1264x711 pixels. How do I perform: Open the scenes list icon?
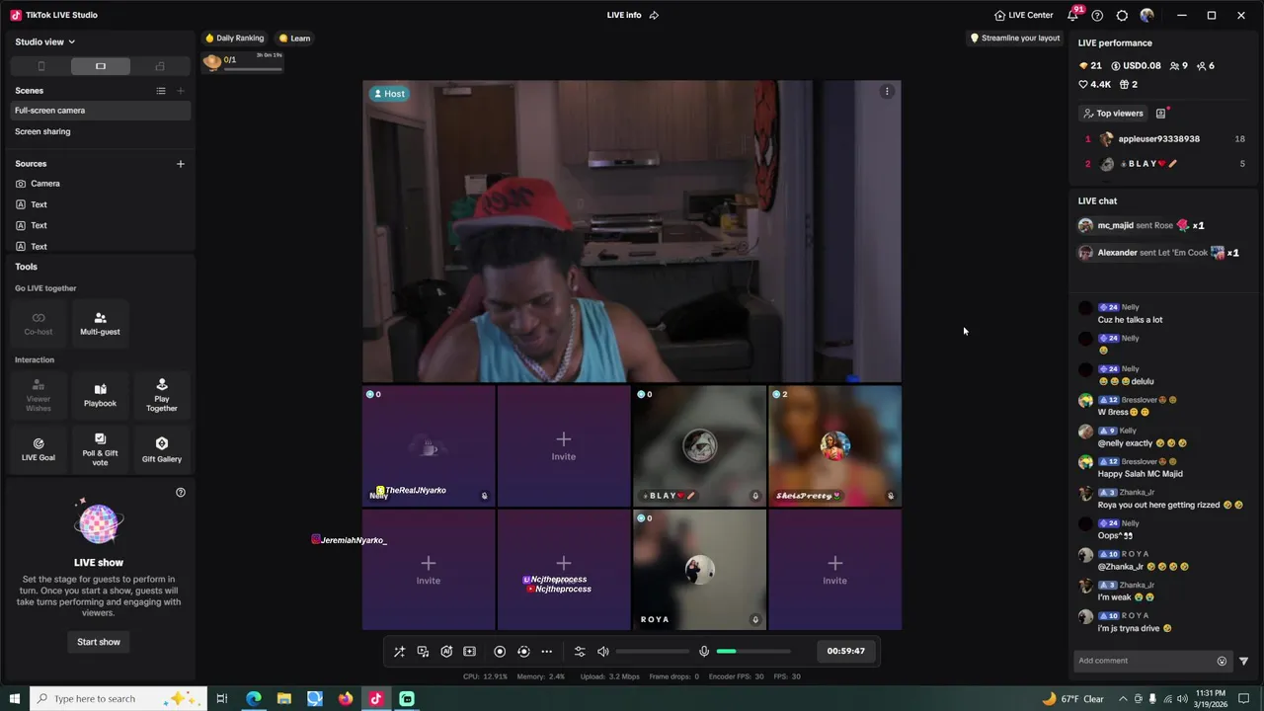coord(161,91)
